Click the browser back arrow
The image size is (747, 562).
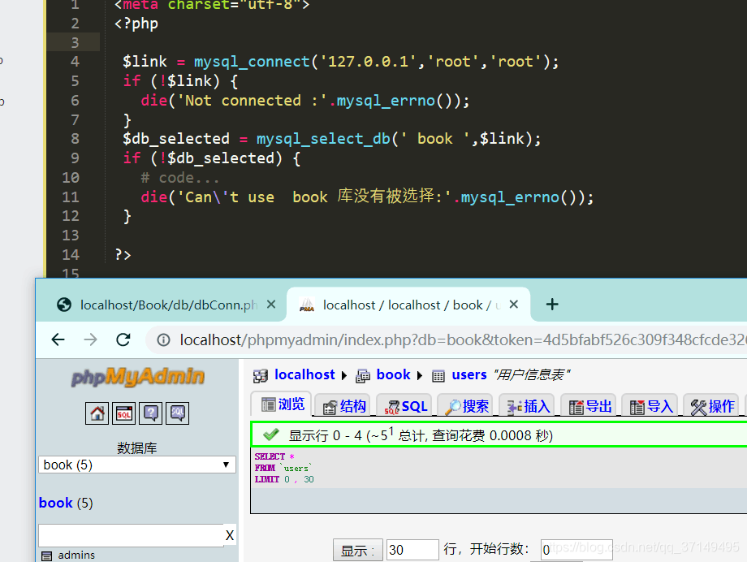coord(58,339)
